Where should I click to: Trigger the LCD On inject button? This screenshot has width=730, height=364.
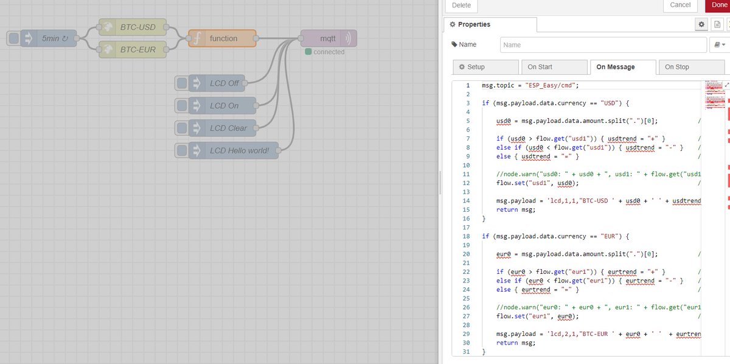181,105
